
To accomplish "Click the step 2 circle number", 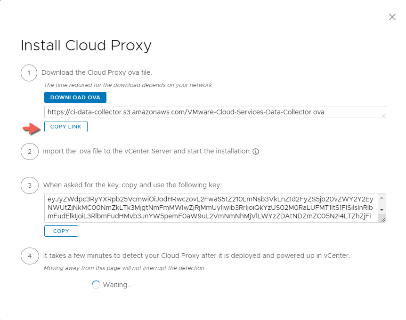I will pyautogui.click(x=29, y=152).
